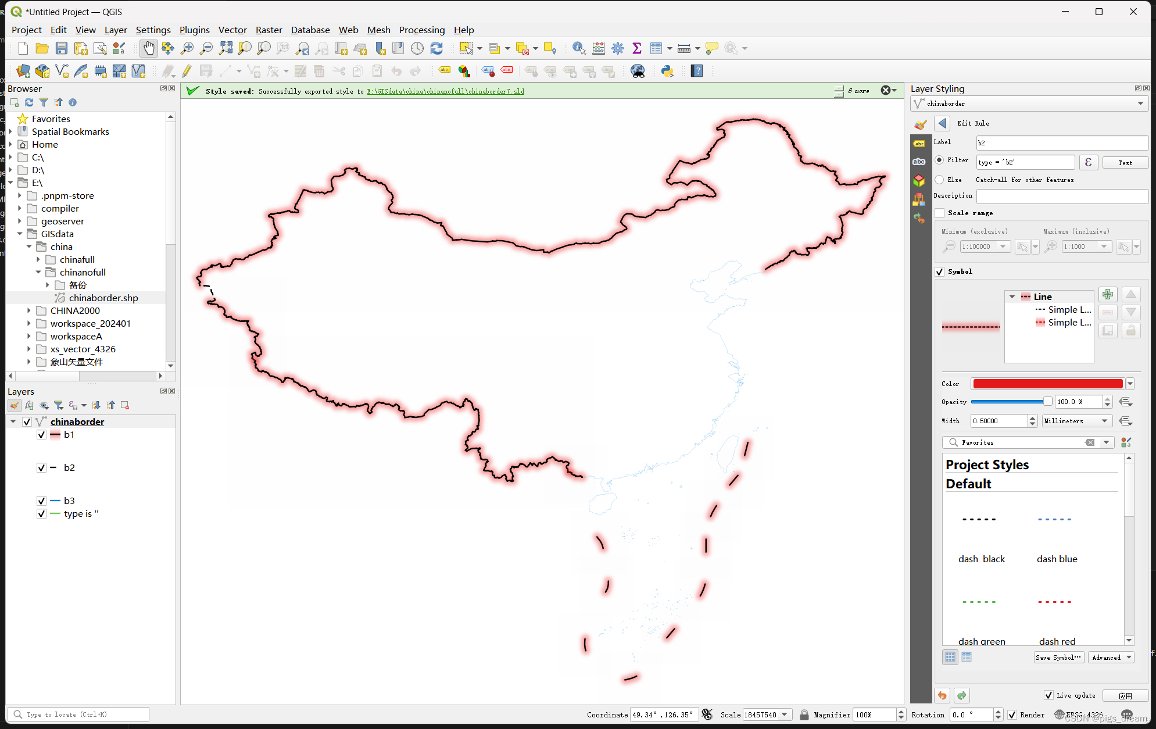Open the exported chinaborder7.sld link
This screenshot has height=729, width=1156.
coord(445,91)
